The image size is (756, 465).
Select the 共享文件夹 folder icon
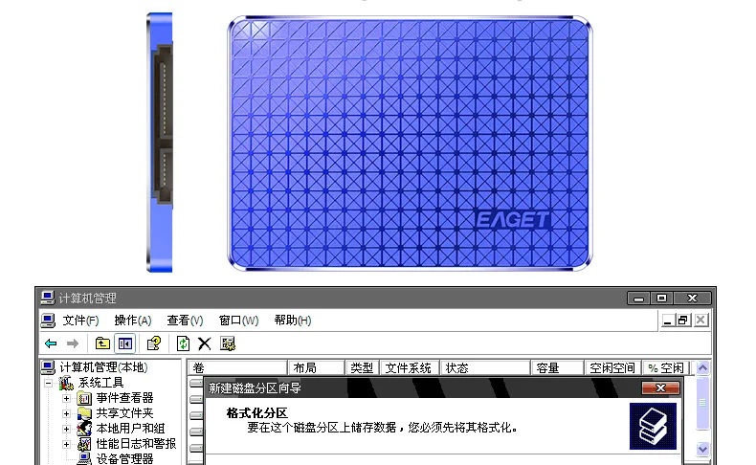pos(84,413)
